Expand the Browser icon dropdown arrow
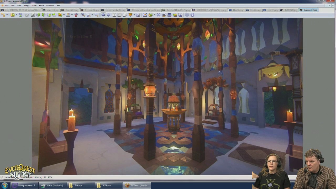Viewport: 336px width, 189px height. click(7, 15)
